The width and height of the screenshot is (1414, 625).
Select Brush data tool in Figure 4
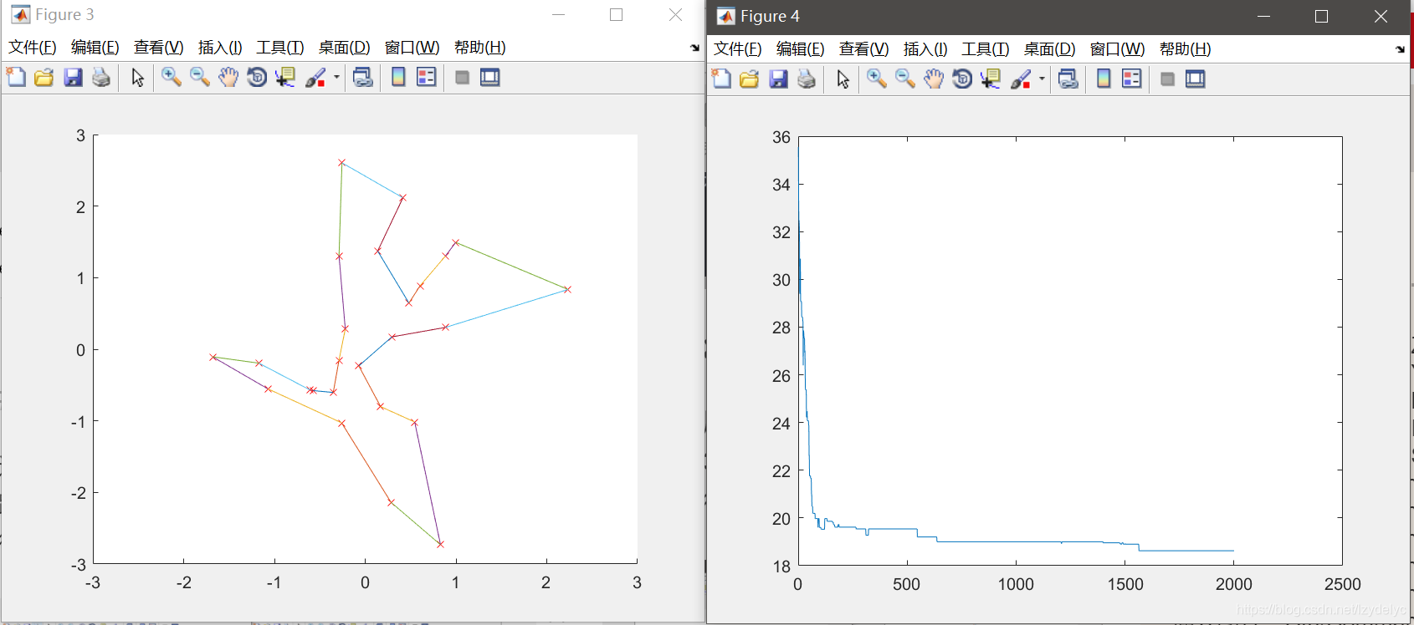[1021, 79]
